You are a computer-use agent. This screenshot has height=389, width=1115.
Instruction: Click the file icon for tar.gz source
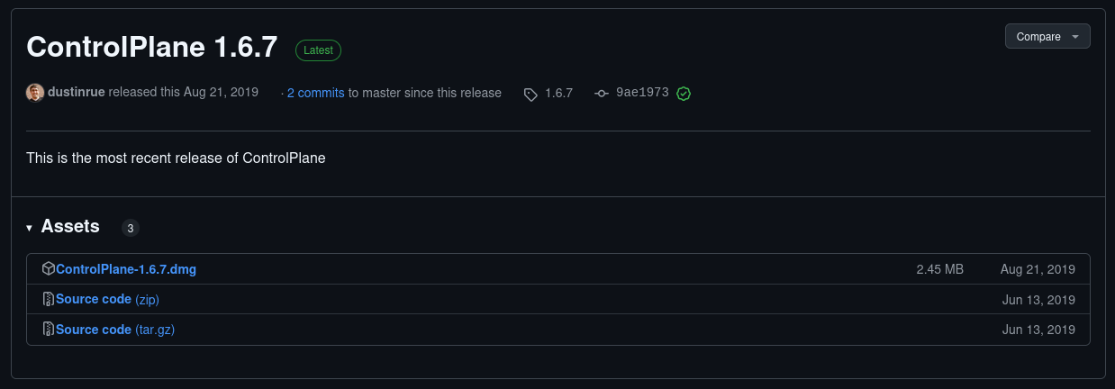(x=49, y=330)
